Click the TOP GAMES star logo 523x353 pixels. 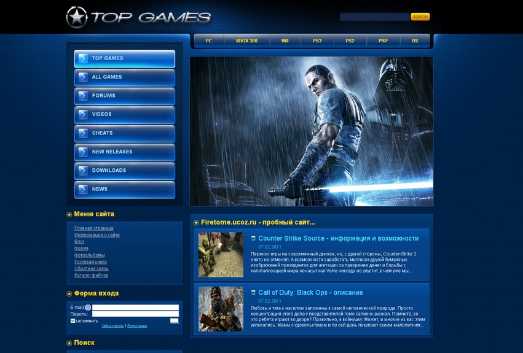point(77,17)
